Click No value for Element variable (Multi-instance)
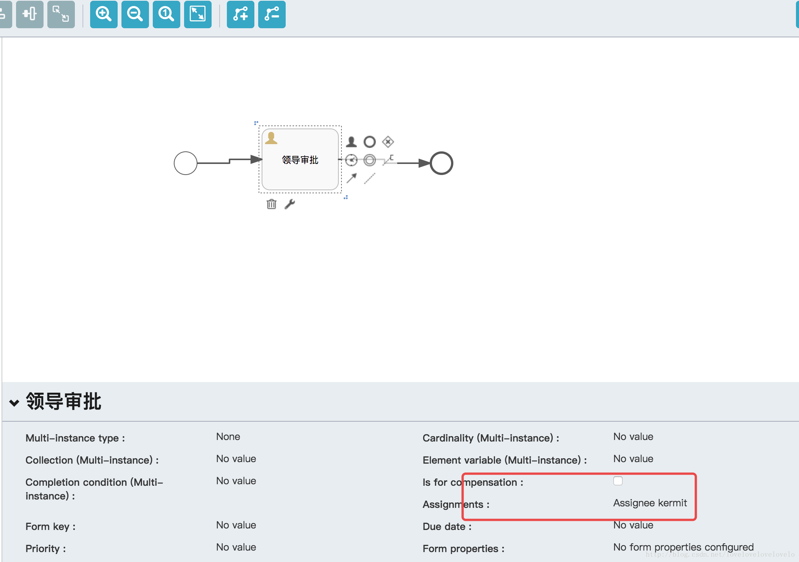 tap(633, 459)
